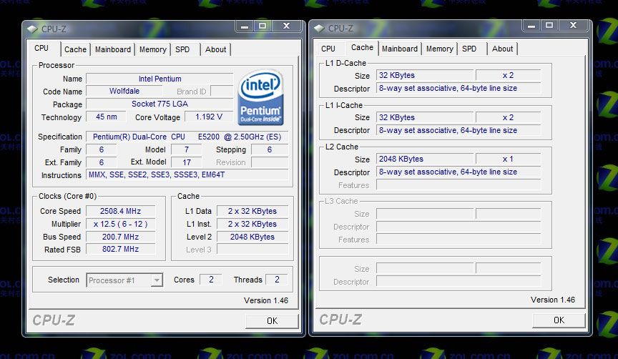Screen dimensions: 618x359
Task: Click the CPU-Z app icon in right window title bar
Action: pos(319,29)
